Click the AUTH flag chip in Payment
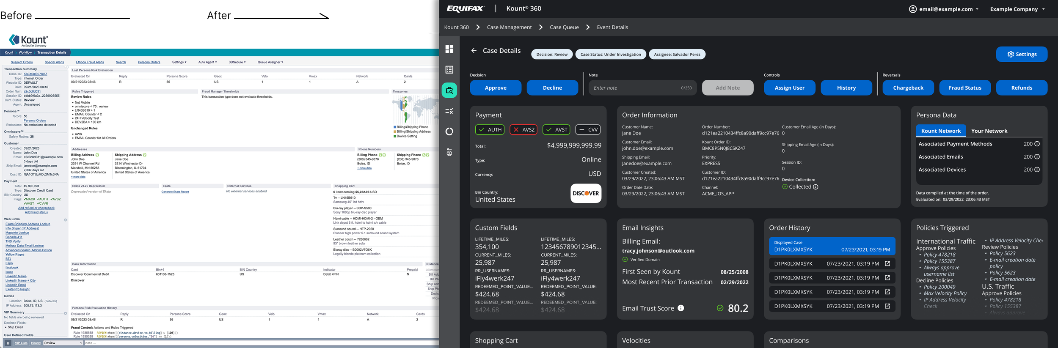This screenshot has width=1058, height=348. point(490,130)
